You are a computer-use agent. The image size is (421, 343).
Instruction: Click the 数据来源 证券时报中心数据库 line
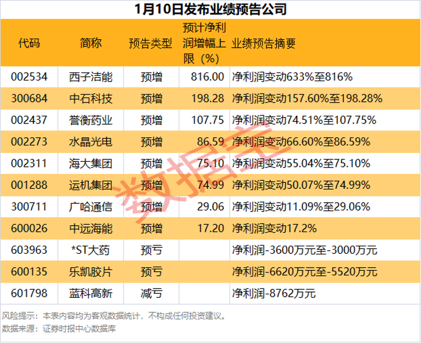click(x=59, y=329)
